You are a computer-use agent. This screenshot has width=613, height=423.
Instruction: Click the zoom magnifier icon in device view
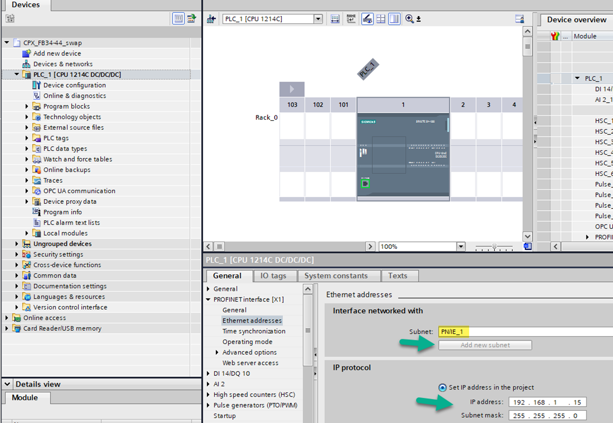(x=409, y=19)
